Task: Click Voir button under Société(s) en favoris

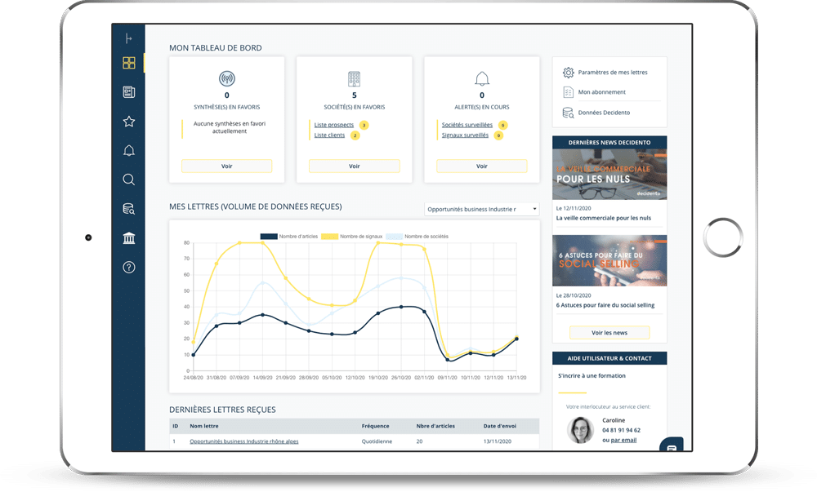Action: point(355,166)
